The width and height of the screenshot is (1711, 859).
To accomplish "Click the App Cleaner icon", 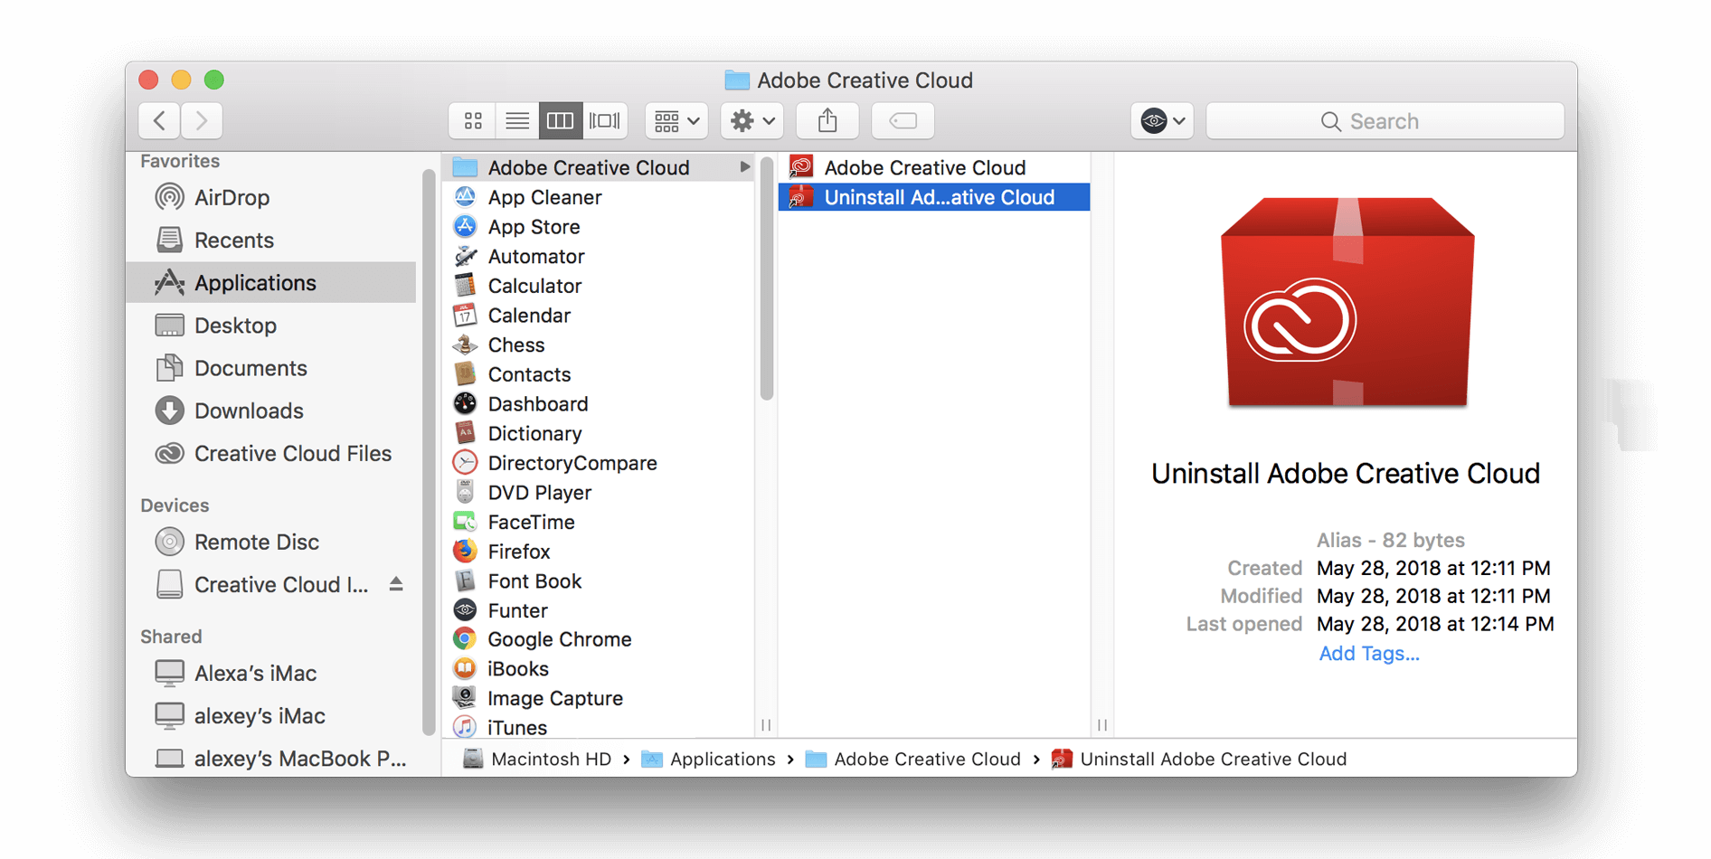I will point(465,196).
